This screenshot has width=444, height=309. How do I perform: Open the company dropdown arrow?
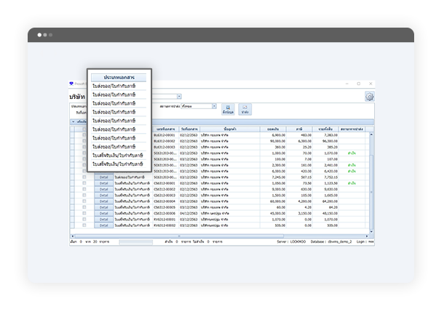[x=179, y=97]
